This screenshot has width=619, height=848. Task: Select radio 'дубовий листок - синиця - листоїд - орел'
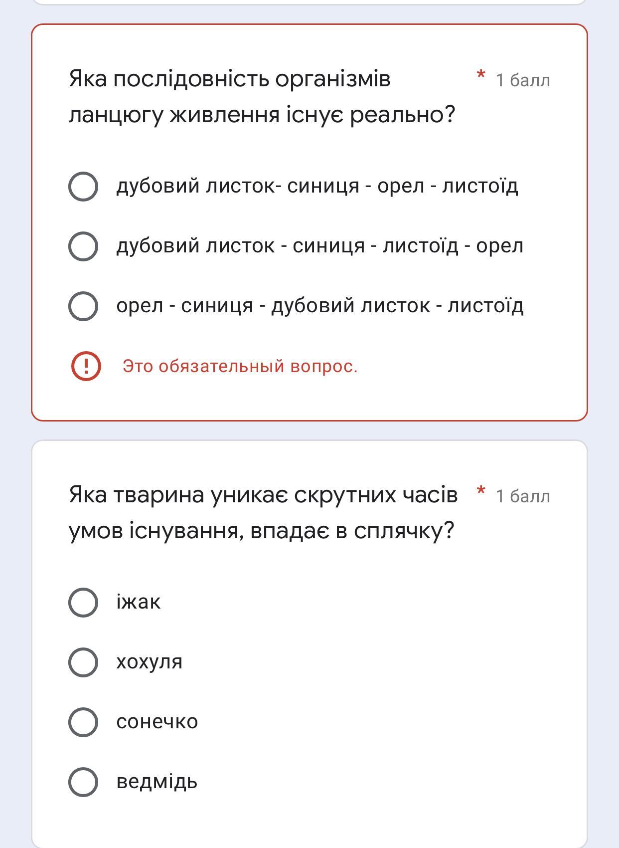(x=83, y=246)
